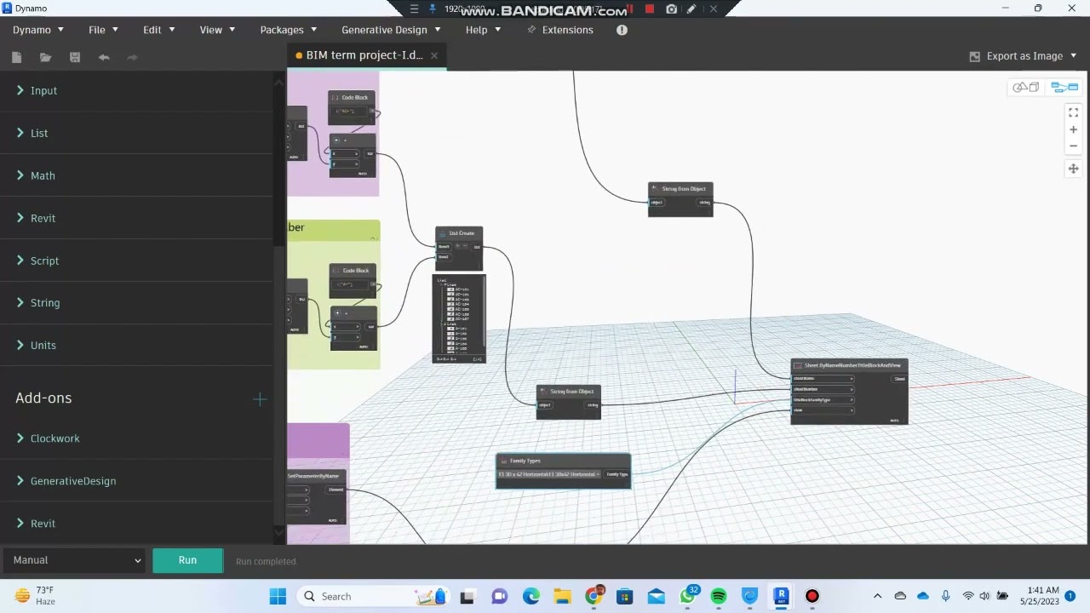
Task: Open the Packages menu
Action: tap(288, 30)
